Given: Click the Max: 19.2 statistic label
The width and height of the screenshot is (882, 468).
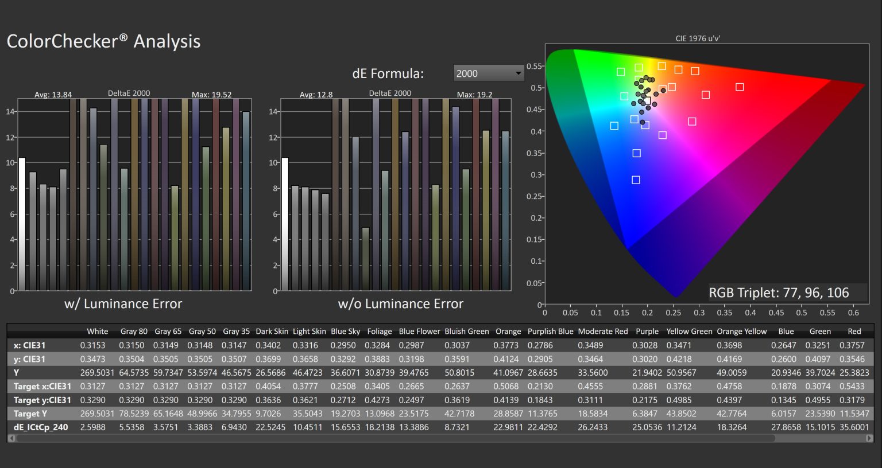Looking at the screenshot, I should [x=474, y=94].
